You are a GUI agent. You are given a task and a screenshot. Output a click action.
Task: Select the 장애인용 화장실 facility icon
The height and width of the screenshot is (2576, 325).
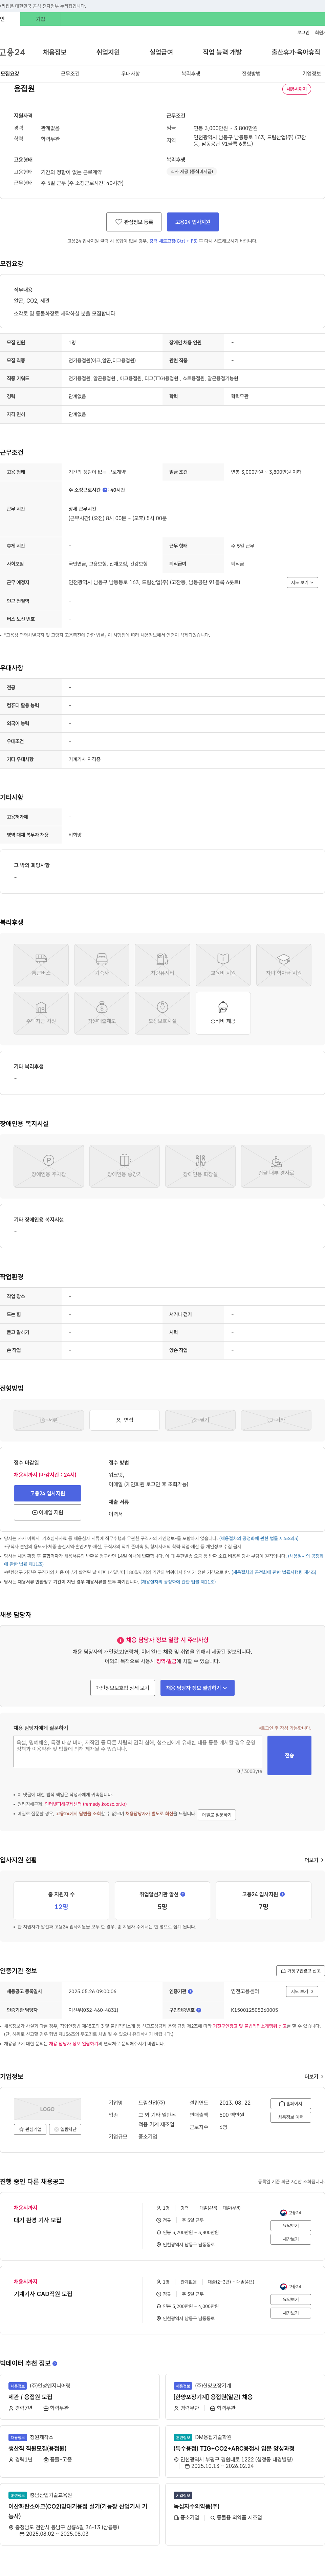pyautogui.click(x=200, y=1166)
